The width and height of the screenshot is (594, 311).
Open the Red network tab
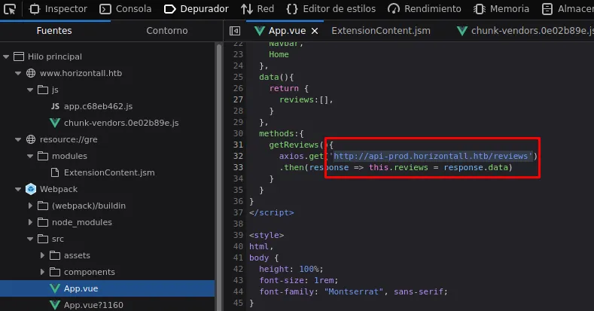[x=257, y=9]
